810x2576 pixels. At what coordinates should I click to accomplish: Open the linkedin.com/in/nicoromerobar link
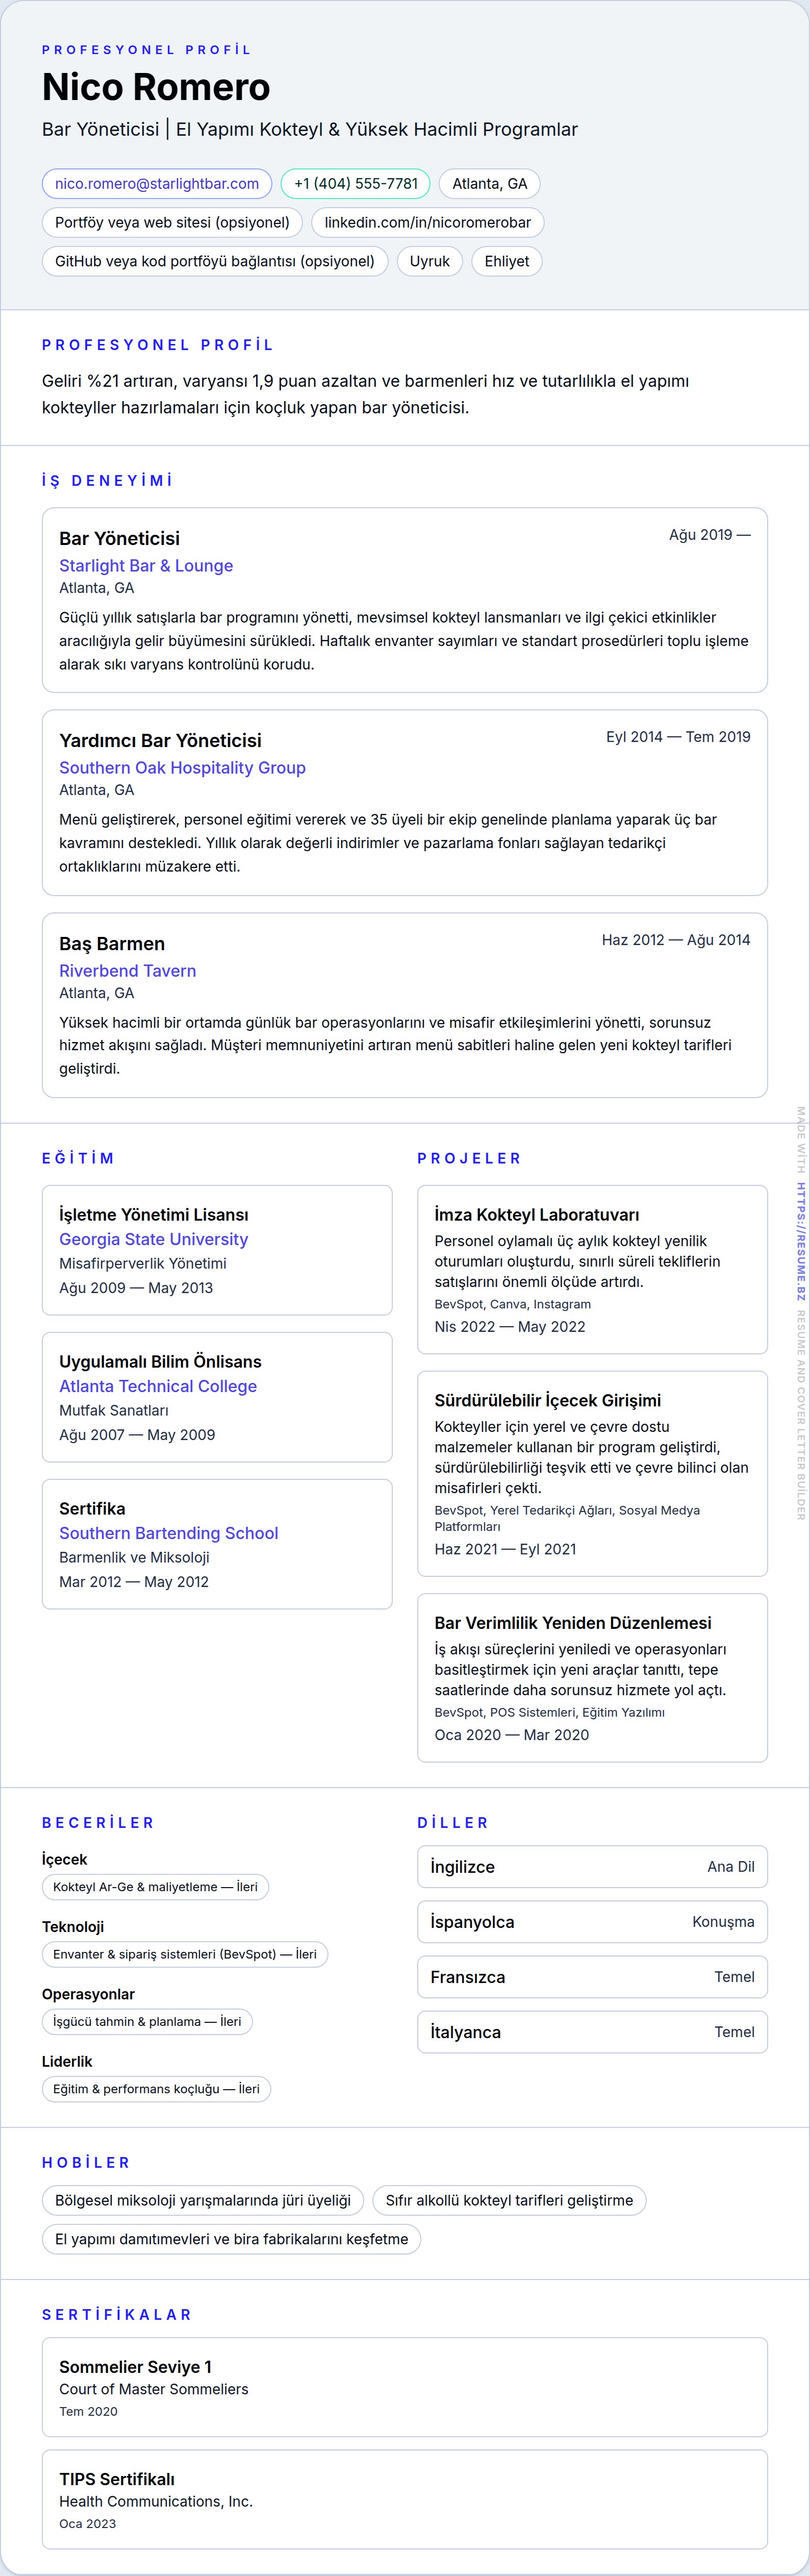tap(427, 222)
